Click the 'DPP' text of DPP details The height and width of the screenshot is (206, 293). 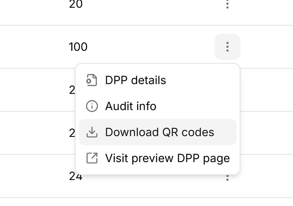[x=115, y=80]
